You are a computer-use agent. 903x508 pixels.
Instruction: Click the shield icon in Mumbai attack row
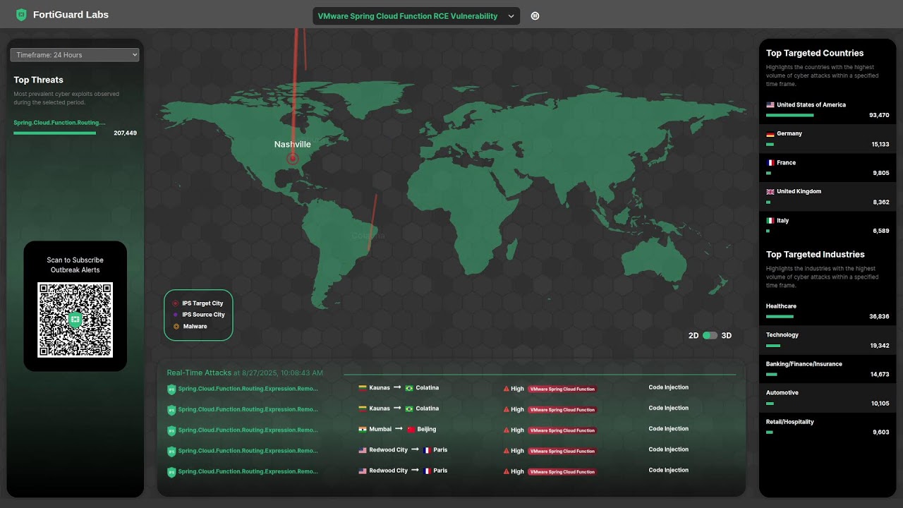click(x=171, y=430)
